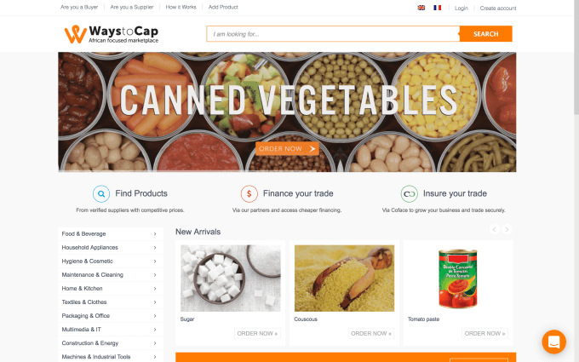
Task: Open the How it Works menu item
Action: tap(181, 7)
